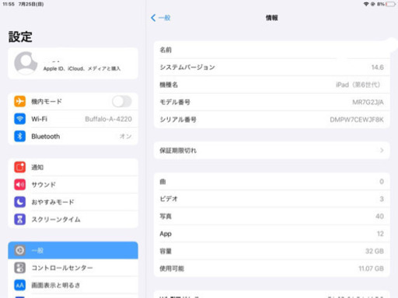Image resolution: width=398 pixels, height=298 pixels.
Task: Tap the システムバージョン row label
Action: [187, 68]
